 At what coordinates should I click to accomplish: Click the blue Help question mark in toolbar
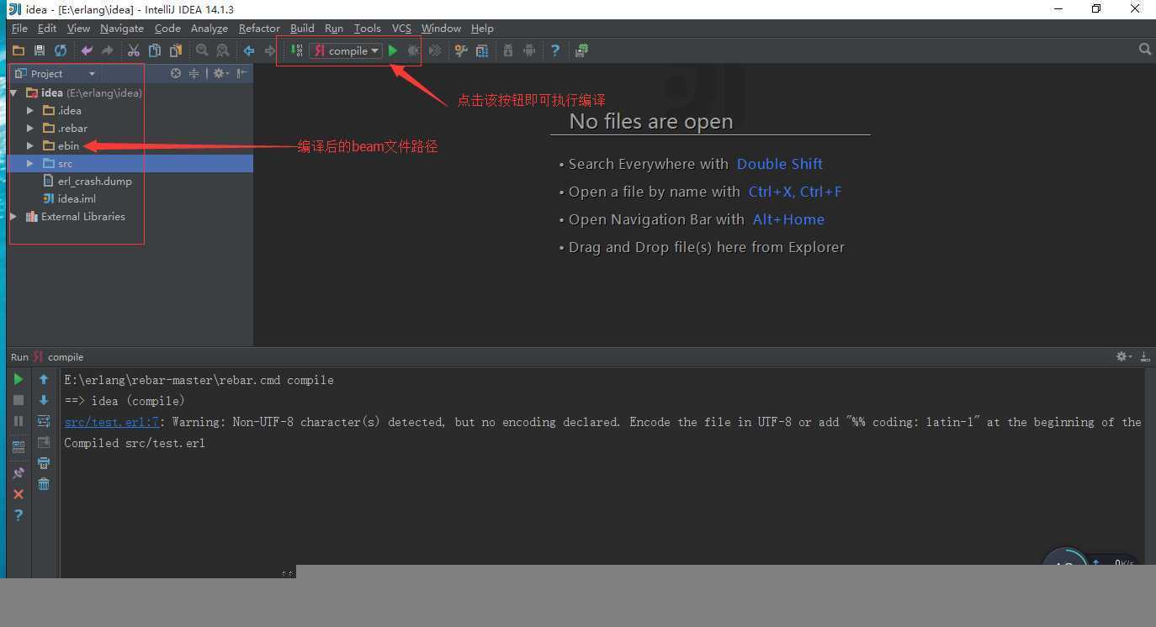555,50
